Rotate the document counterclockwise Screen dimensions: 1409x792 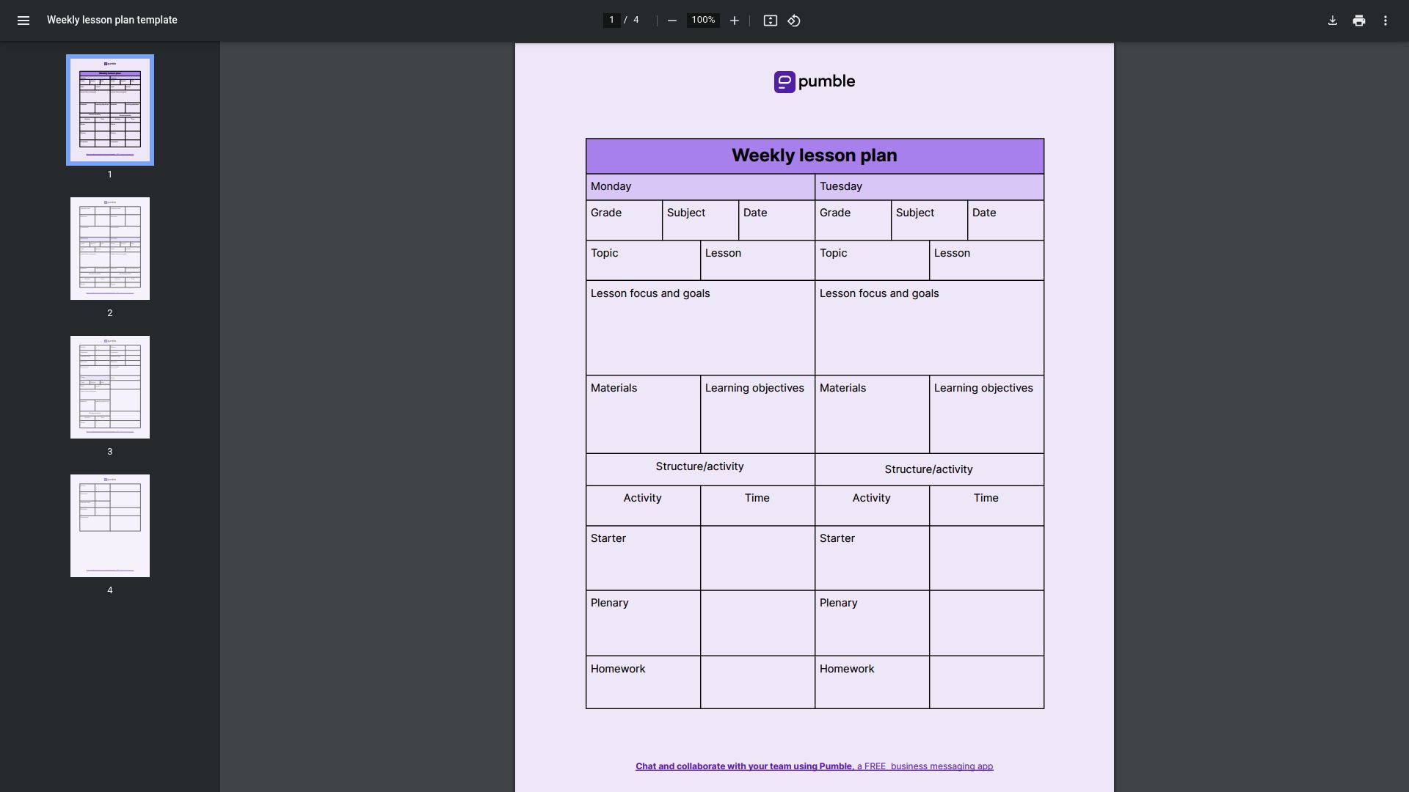794,21
